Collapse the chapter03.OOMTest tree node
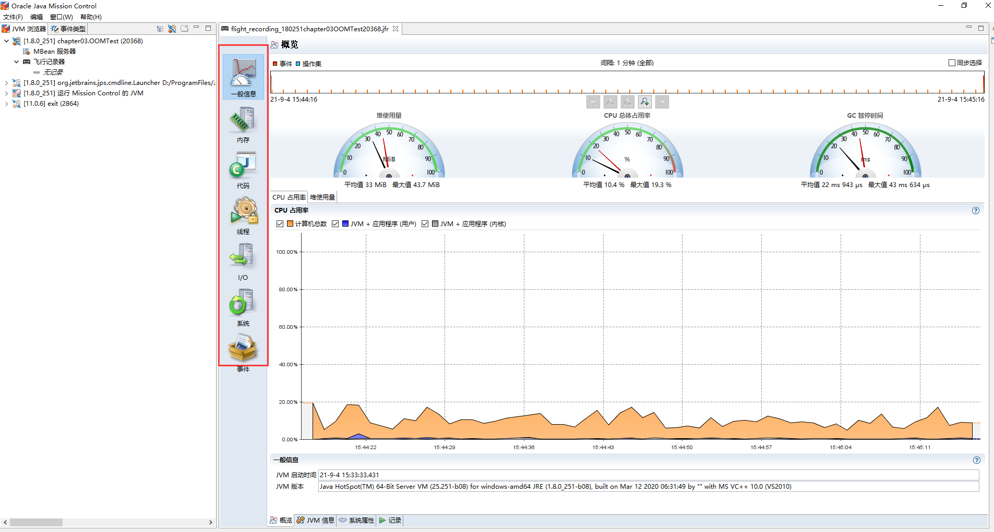 pyautogui.click(x=6, y=41)
